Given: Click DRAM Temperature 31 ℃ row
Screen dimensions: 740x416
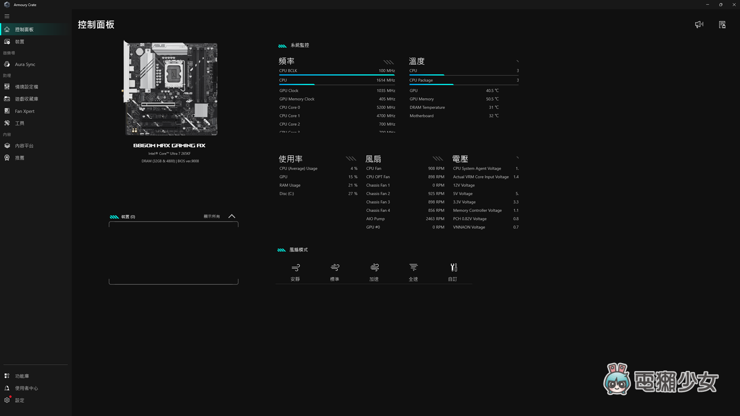Looking at the screenshot, I should click(454, 108).
